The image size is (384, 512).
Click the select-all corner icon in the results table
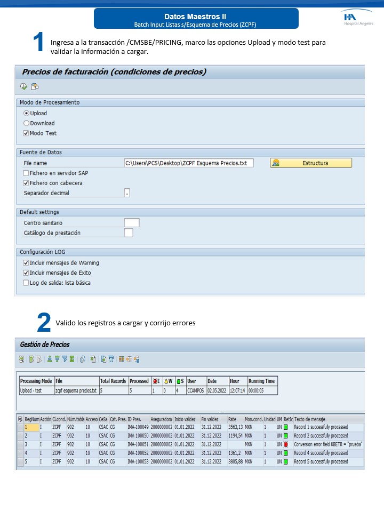(x=20, y=419)
